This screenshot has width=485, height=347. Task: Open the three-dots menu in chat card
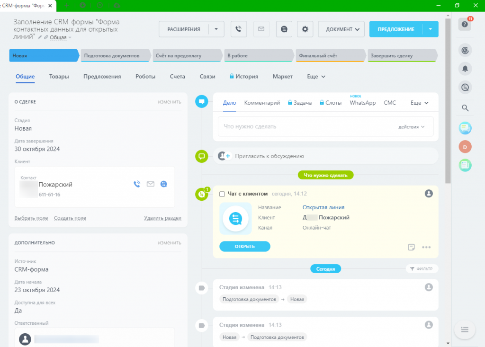coord(426,247)
